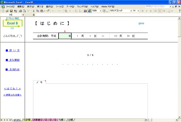
Task: Switch to the 元帳 sheet tab
Action: pyautogui.click(x=62, y=120)
